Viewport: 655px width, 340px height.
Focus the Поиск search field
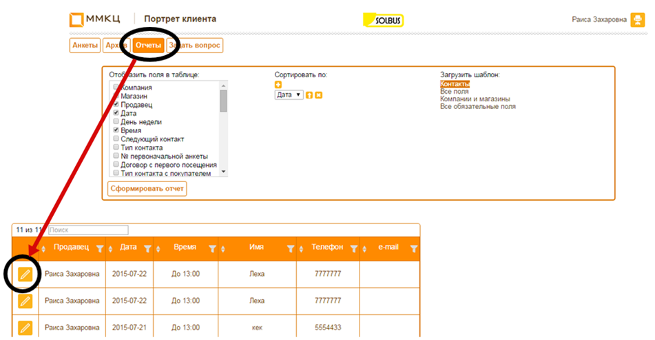click(x=89, y=230)
